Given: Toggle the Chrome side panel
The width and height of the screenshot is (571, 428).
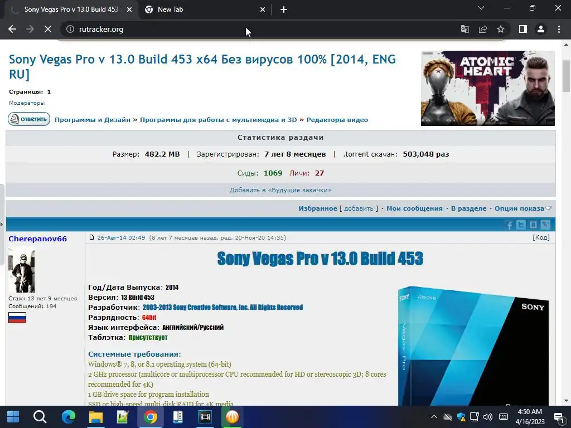Looking at the screenshot, I should 523,29.
